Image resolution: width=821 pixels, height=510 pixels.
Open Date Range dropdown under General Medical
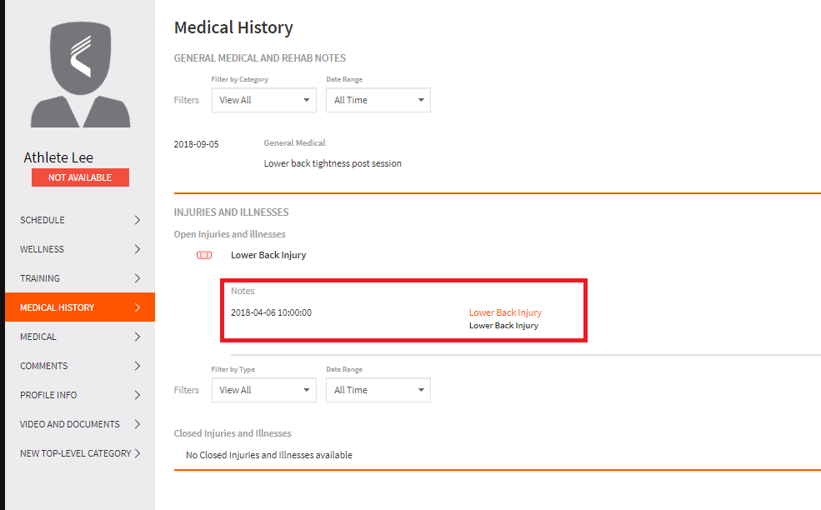(378, 100)
